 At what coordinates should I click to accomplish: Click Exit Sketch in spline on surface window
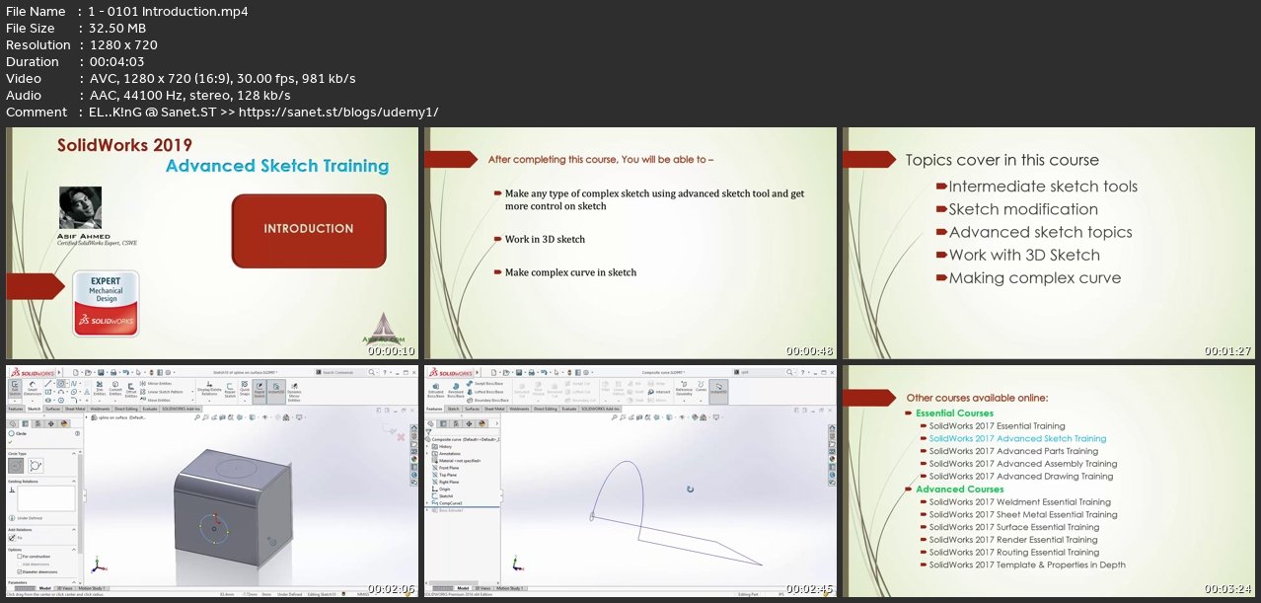pyautogui.click(x=15, y=388)
